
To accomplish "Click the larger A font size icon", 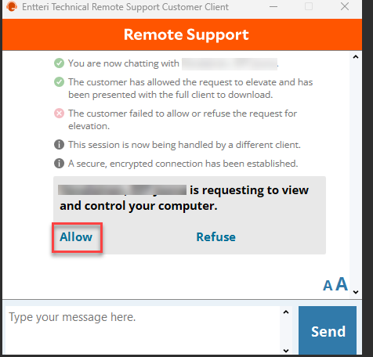I will [x=342, y=284].
